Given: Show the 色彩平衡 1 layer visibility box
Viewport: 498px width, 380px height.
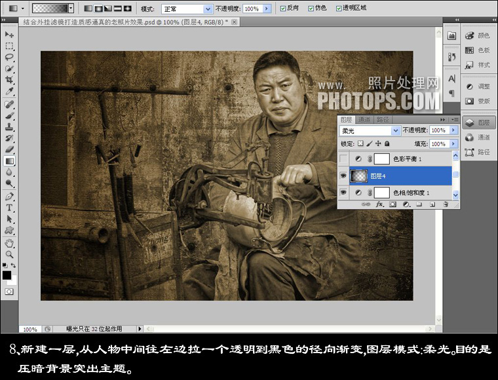Looking at the screenshot, I should [x=343, y=159].
